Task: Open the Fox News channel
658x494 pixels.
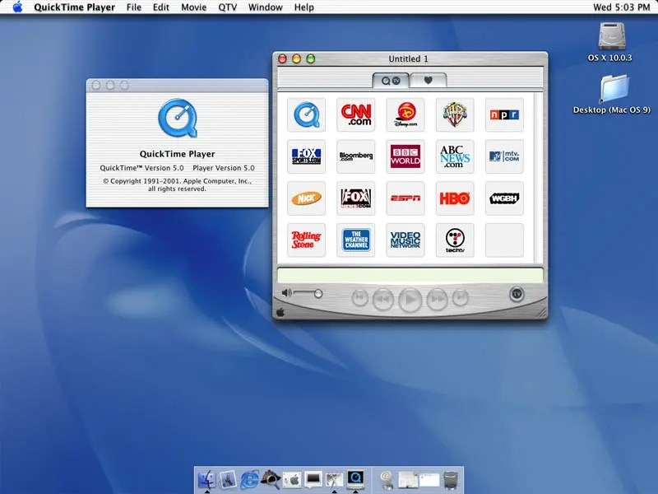Action: click(x=356, y=198)
